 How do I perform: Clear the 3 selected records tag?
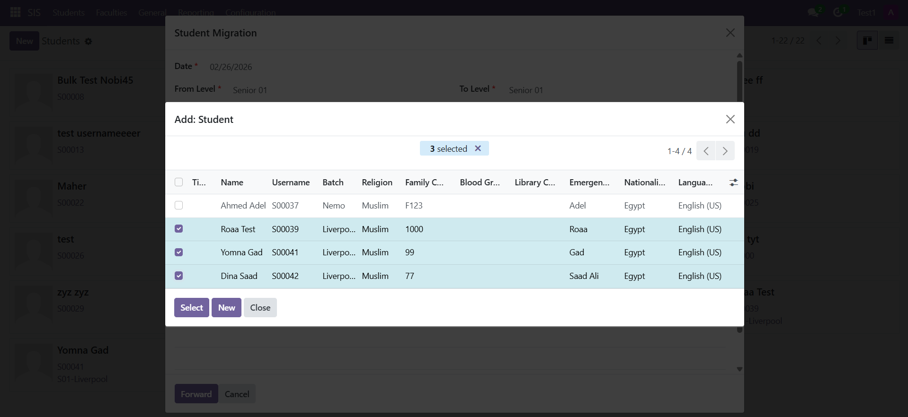pos(478,148)
